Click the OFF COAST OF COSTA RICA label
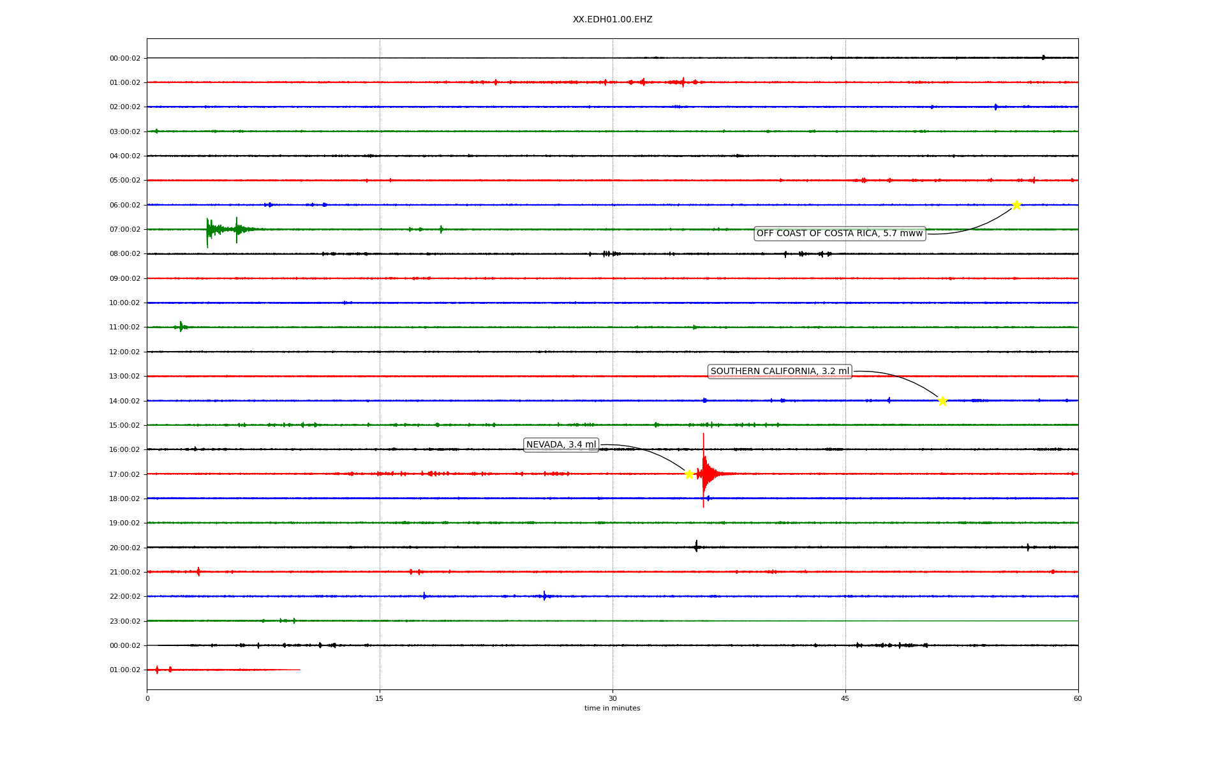Viewport: 1225px width, 766px height. tap(840, 234)
